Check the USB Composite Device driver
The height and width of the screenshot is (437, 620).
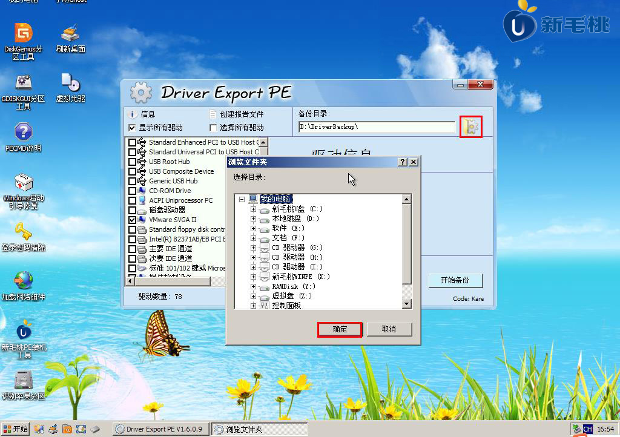pyautogui.click(x=132, y=171)
